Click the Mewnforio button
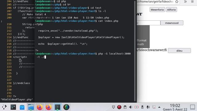The image size is (197, 111). (x=157, y=10)
